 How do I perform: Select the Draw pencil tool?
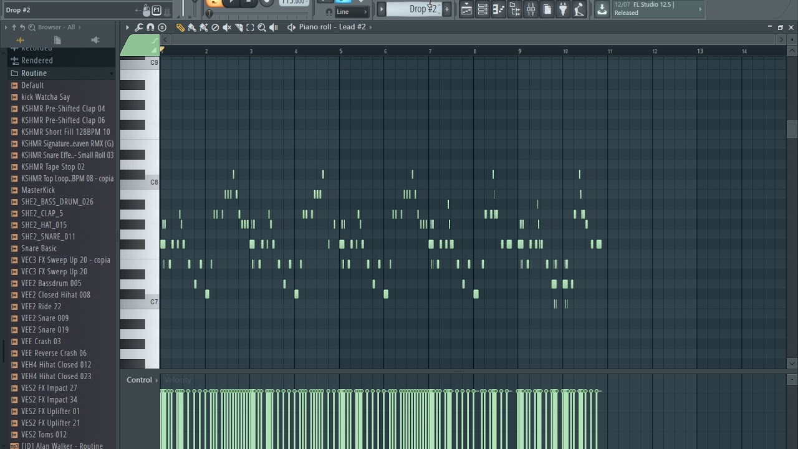click(180, 27)
